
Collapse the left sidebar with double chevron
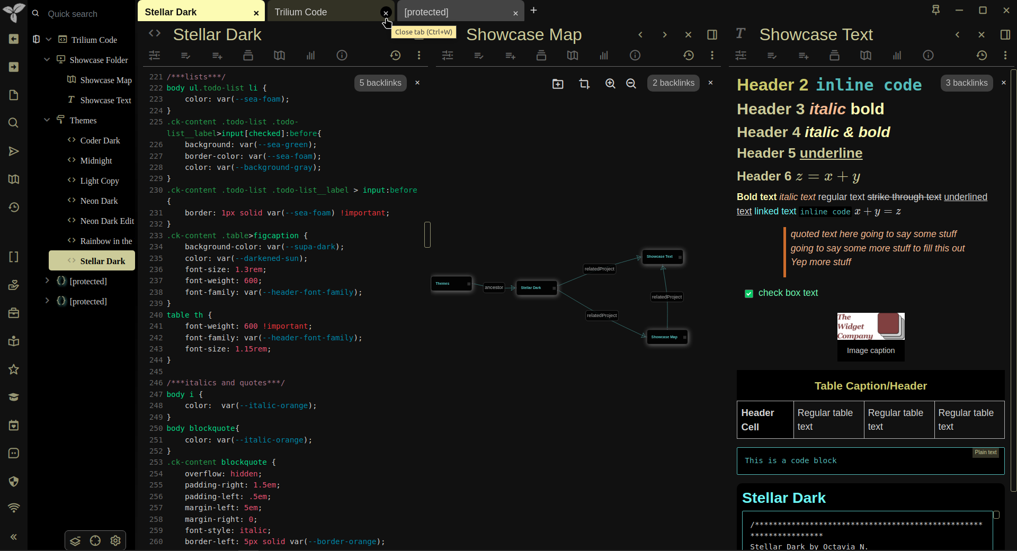[14, 537]
